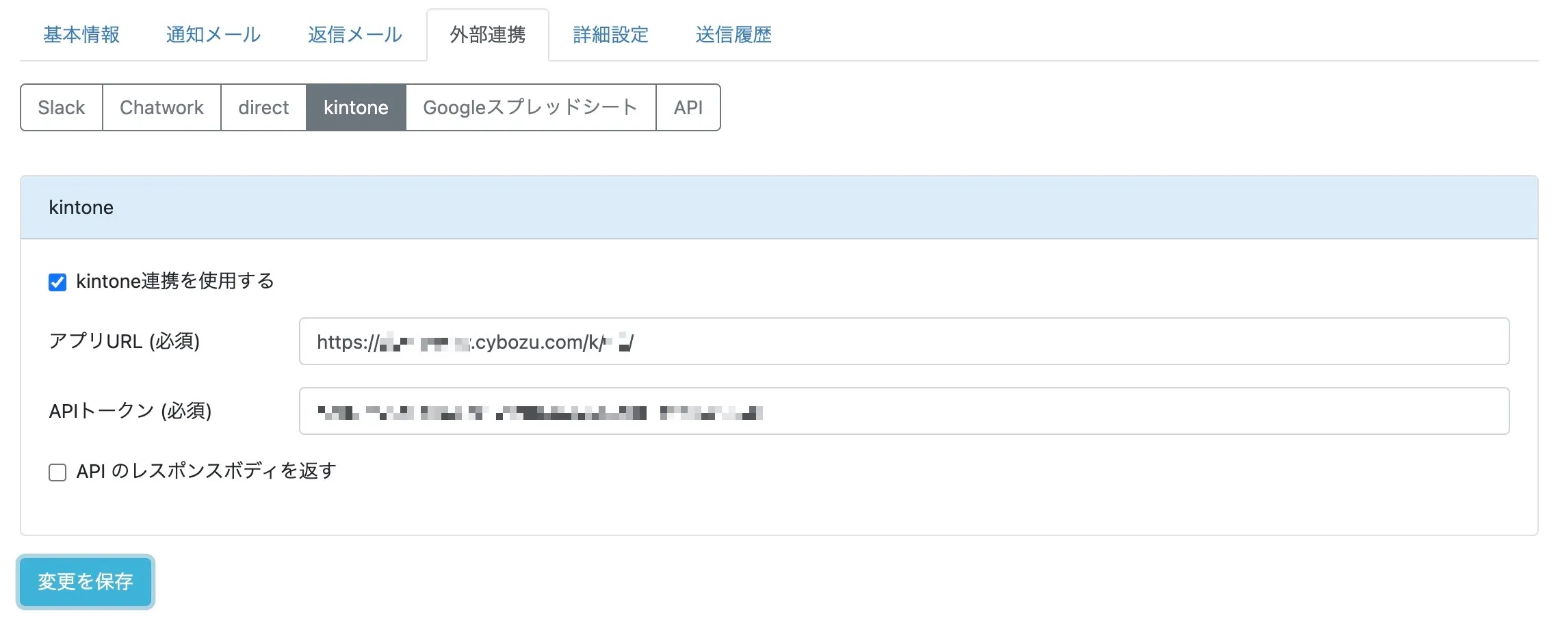The image size is (1560, 625).
Task: Enable API のレスポンスボディを返す checkbox
Action: [x=57, y=472]
